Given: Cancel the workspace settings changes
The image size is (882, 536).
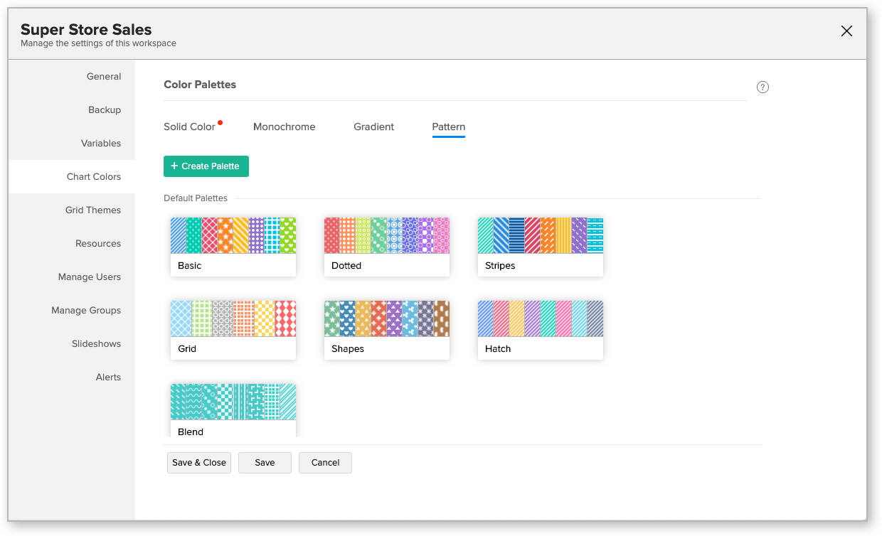Looking at the screenshot, I should [325, 463].
